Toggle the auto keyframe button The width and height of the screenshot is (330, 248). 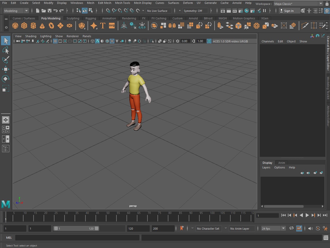(318, 228)
